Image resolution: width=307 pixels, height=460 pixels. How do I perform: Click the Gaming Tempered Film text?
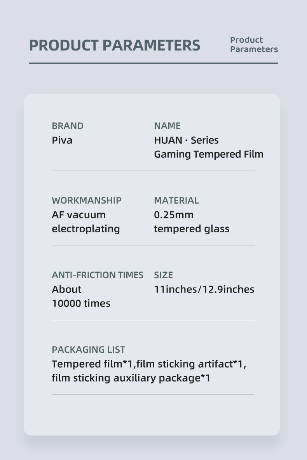point(209,154)
